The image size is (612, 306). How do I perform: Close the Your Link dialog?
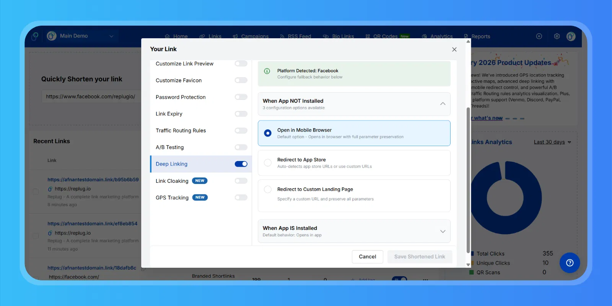point(454,49)
